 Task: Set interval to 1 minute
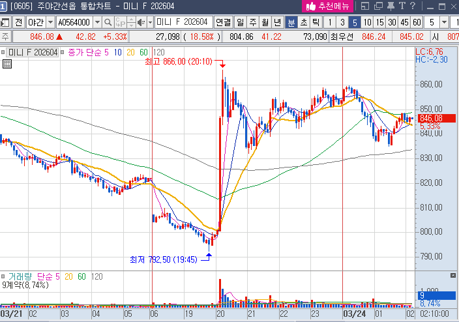pos(330,22)
